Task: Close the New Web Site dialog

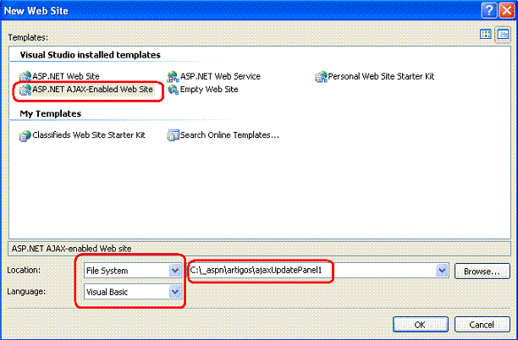Action: coord(506,10)
